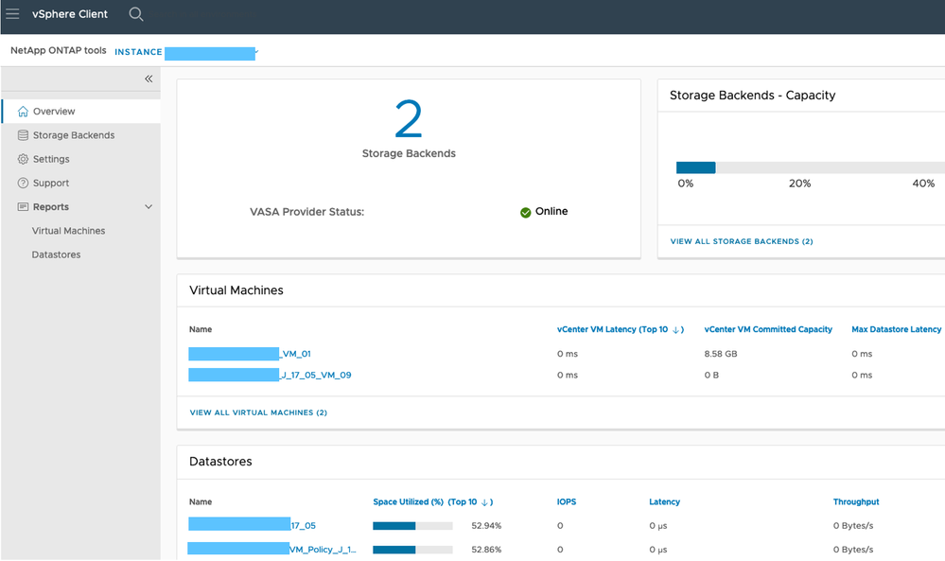Screen dimensions: 945x561
Task: Click View All Storage Backends link
Action: [x=742, y=242]
